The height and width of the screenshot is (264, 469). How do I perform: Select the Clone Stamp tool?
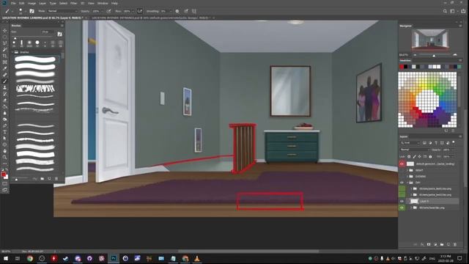[x=5, y=87]
